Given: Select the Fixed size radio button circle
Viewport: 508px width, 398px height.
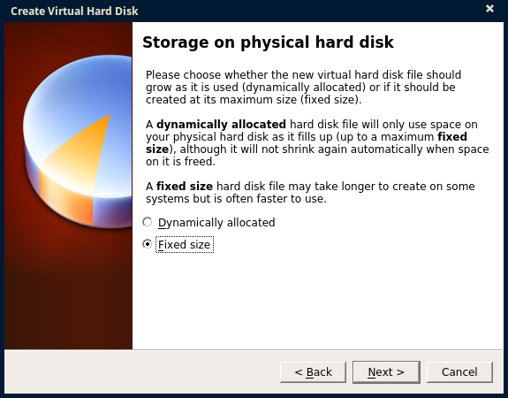Looking at the screenshot, I should tap(148, 244).
